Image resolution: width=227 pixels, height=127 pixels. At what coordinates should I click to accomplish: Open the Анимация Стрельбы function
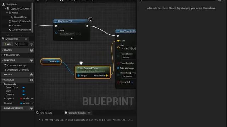(x=18, y=70)
